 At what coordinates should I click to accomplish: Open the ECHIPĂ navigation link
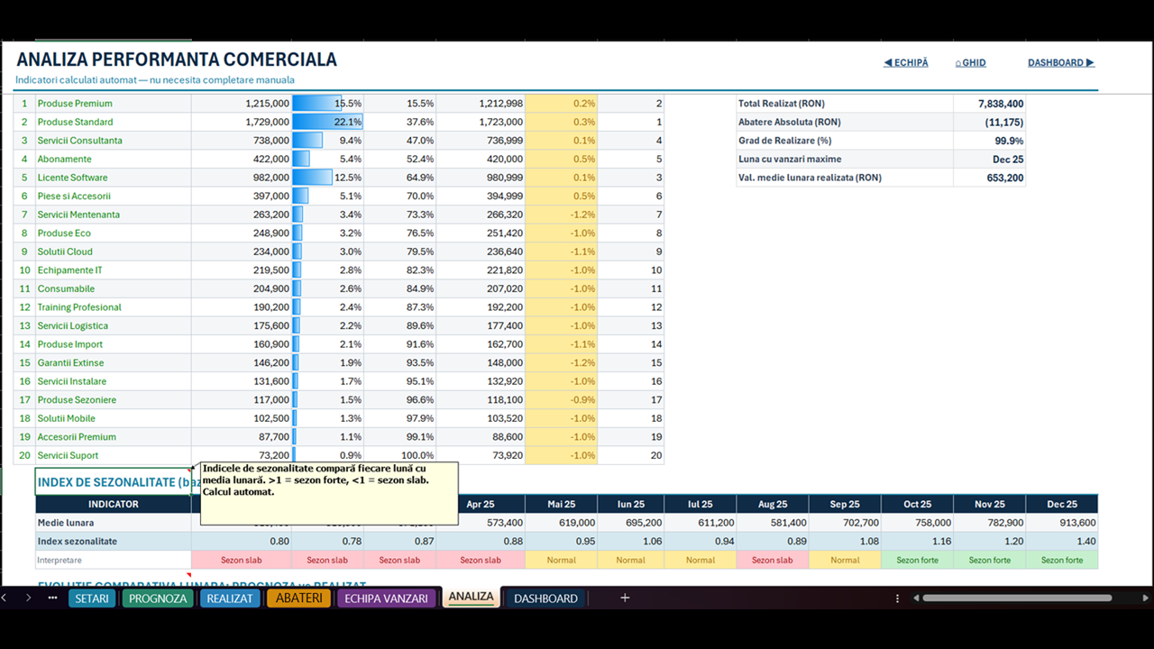pyautogui.click(x=905, y=63)
